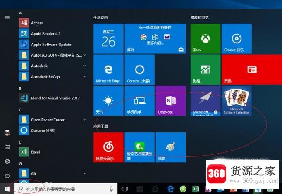
Task: Open the Excel taskbar icon
Action: [196, 189]
